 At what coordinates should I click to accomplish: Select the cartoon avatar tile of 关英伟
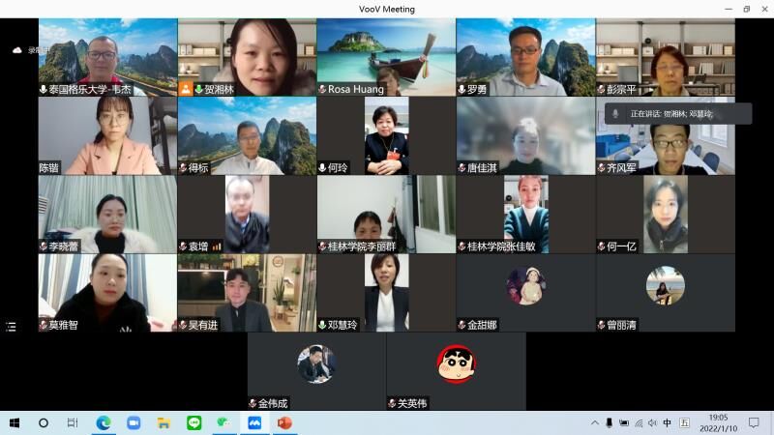[x=456, y=364]
